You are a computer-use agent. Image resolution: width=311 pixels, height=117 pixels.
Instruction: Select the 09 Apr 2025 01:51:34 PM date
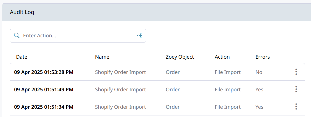[x=44, y=107]
